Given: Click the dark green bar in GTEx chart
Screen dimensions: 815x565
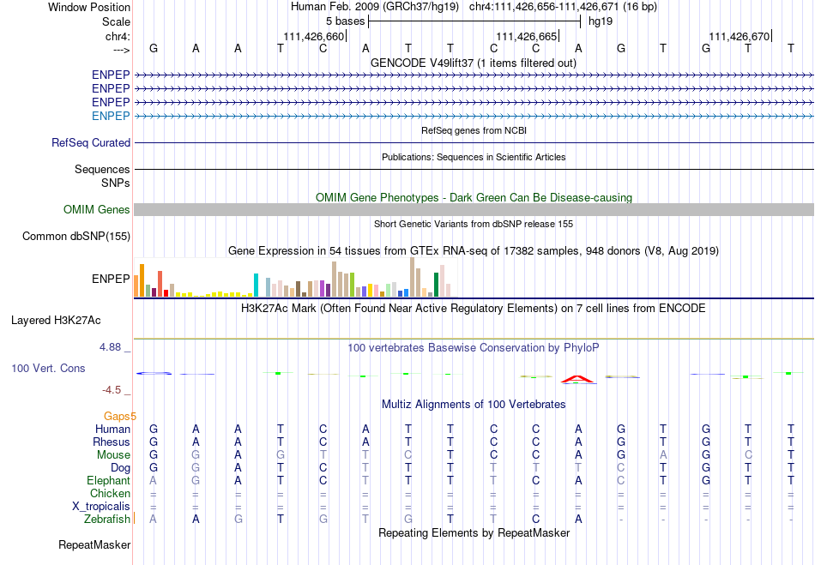Looking at the screenshot, I should [x=436, y=285].
